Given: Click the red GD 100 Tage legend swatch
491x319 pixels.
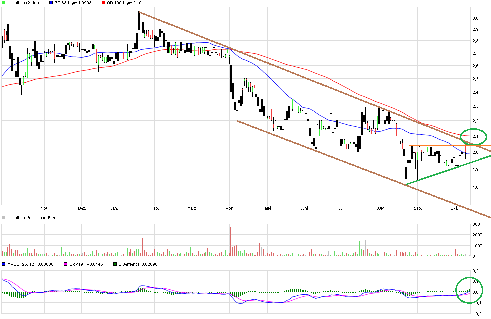Looking at the screenshot, I should (x=103, y=3).
